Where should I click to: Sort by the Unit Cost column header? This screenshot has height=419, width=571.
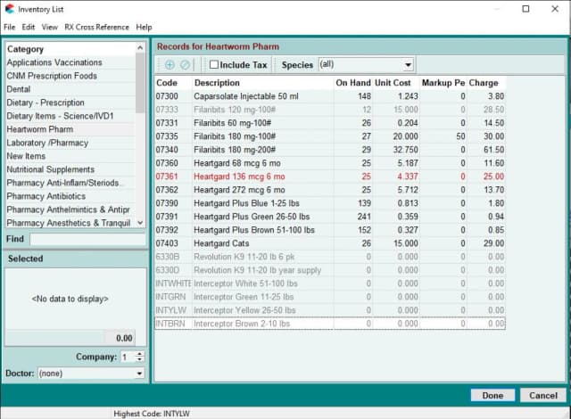[394, 83]
